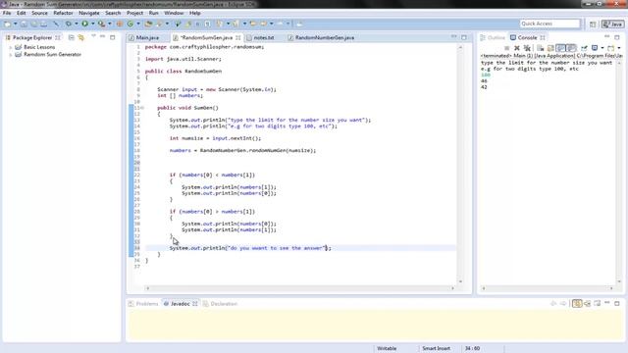The height and width of the screenshot is (353, 628).
Task: Minimize the Console view panel
Action: (607, 37)
